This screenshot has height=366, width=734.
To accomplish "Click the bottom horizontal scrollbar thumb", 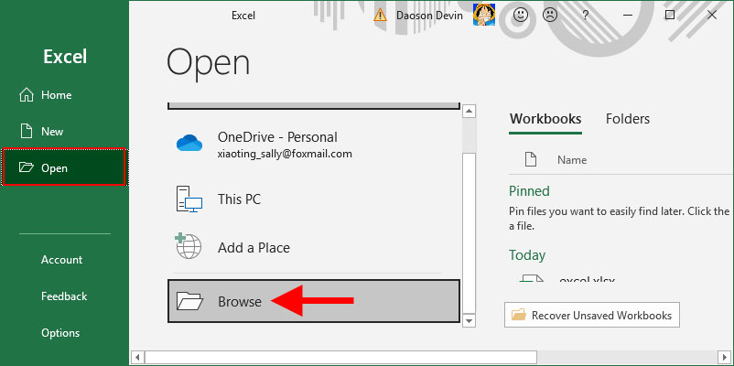I will [x=341, y=356].
